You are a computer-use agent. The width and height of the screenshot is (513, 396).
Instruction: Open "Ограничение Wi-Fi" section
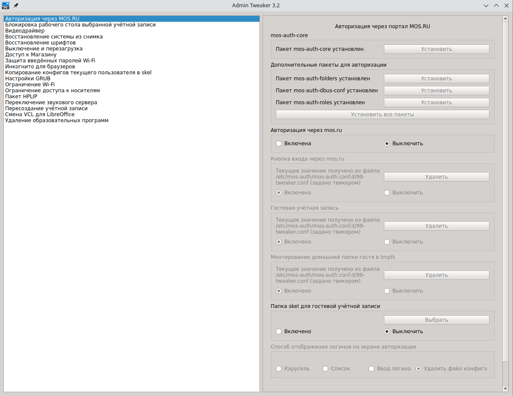coord(30,85)
